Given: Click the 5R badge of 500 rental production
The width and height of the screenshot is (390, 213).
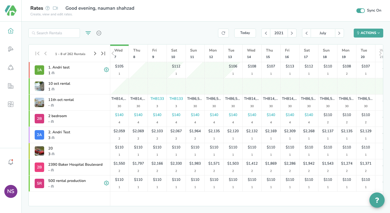Looking at the screenshot, I should pyautogui.click(x=39, y=183).
